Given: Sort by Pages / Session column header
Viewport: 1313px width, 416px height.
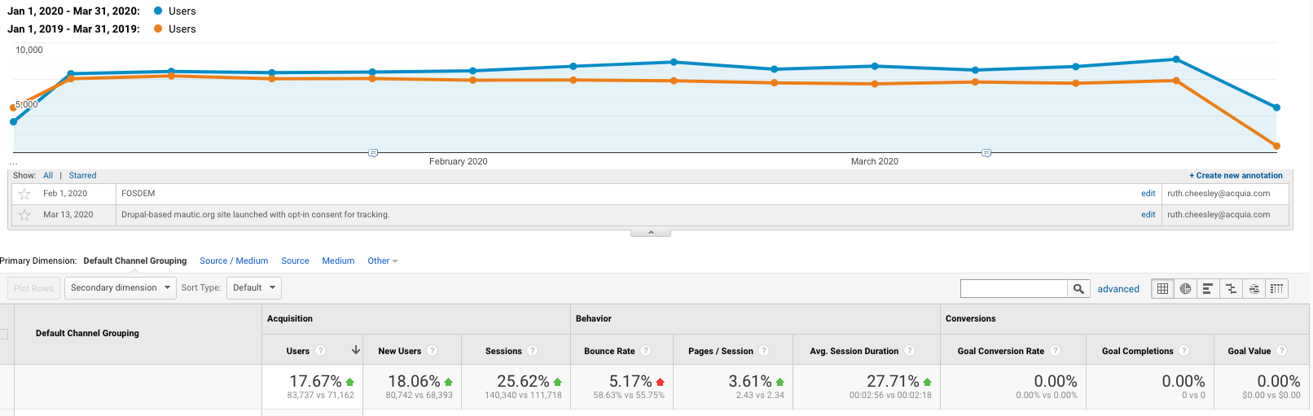Looking at the screenshot, I should point(721,352).
